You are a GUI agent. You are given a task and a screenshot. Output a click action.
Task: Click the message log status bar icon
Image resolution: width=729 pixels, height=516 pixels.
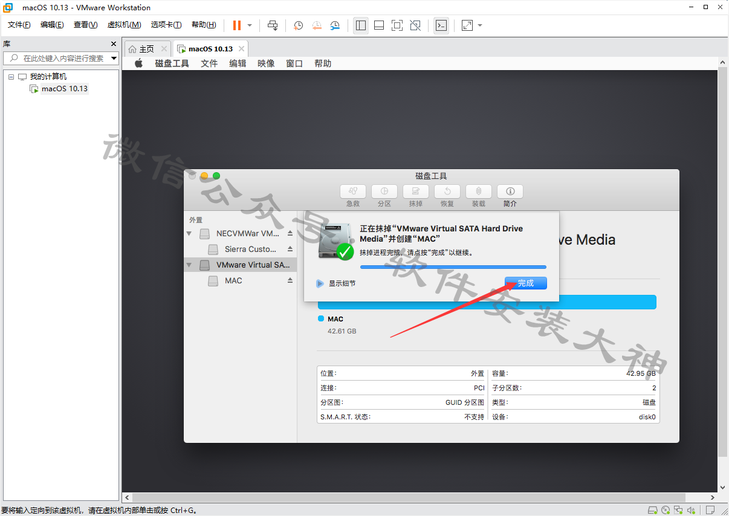pos(711,511)
